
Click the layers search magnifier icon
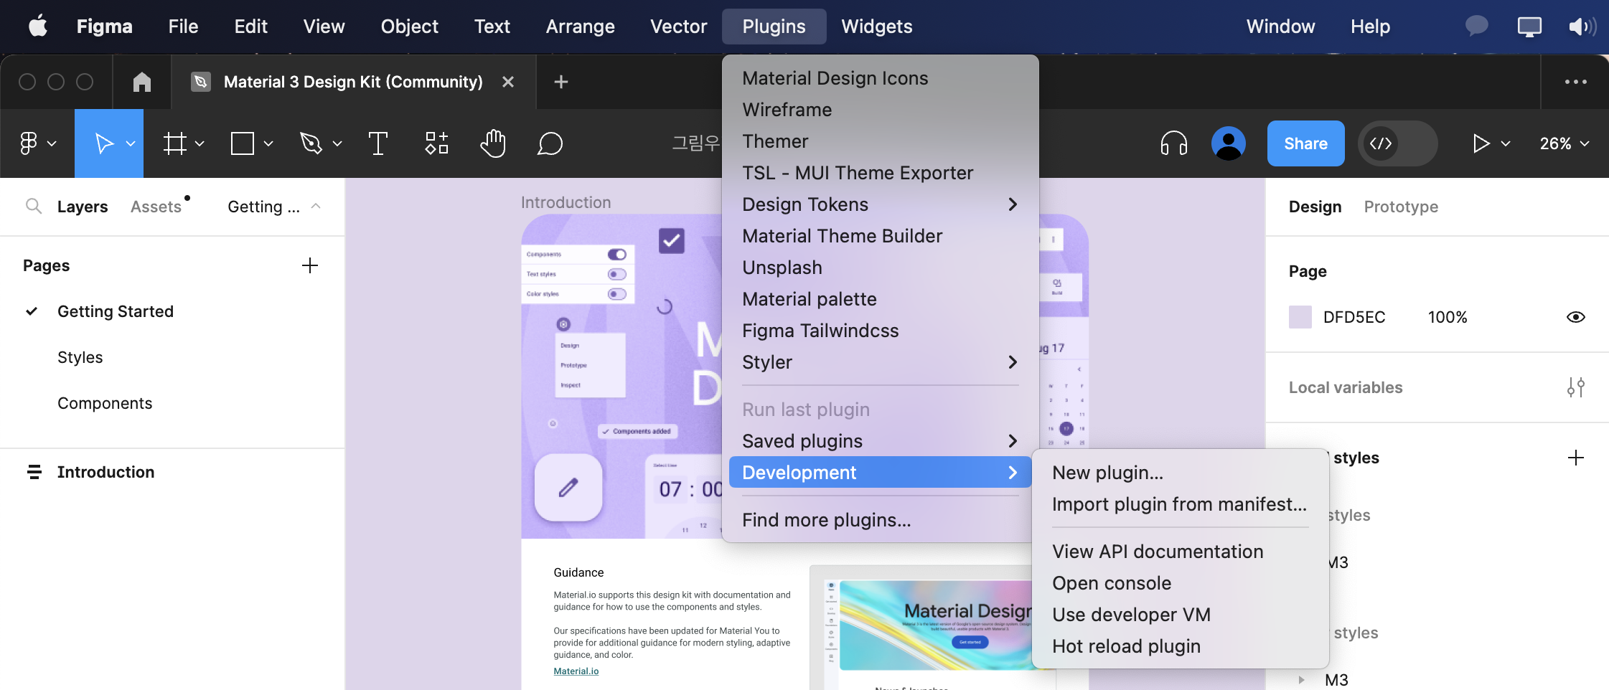coord(33,207)
